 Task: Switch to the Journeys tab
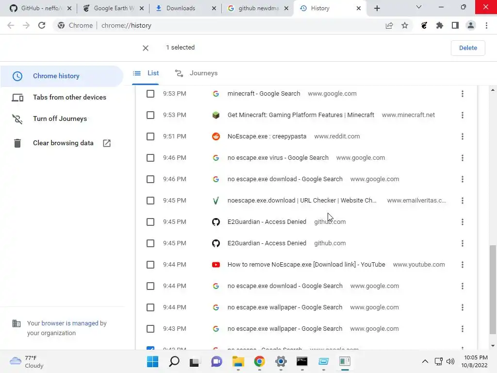(196, 73)
